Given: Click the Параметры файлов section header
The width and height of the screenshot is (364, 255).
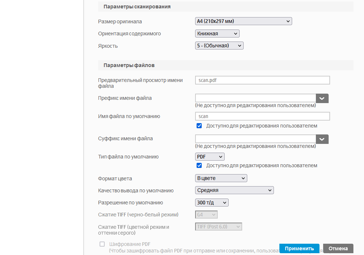Looking at the screenshot, I should click(129, 65).
